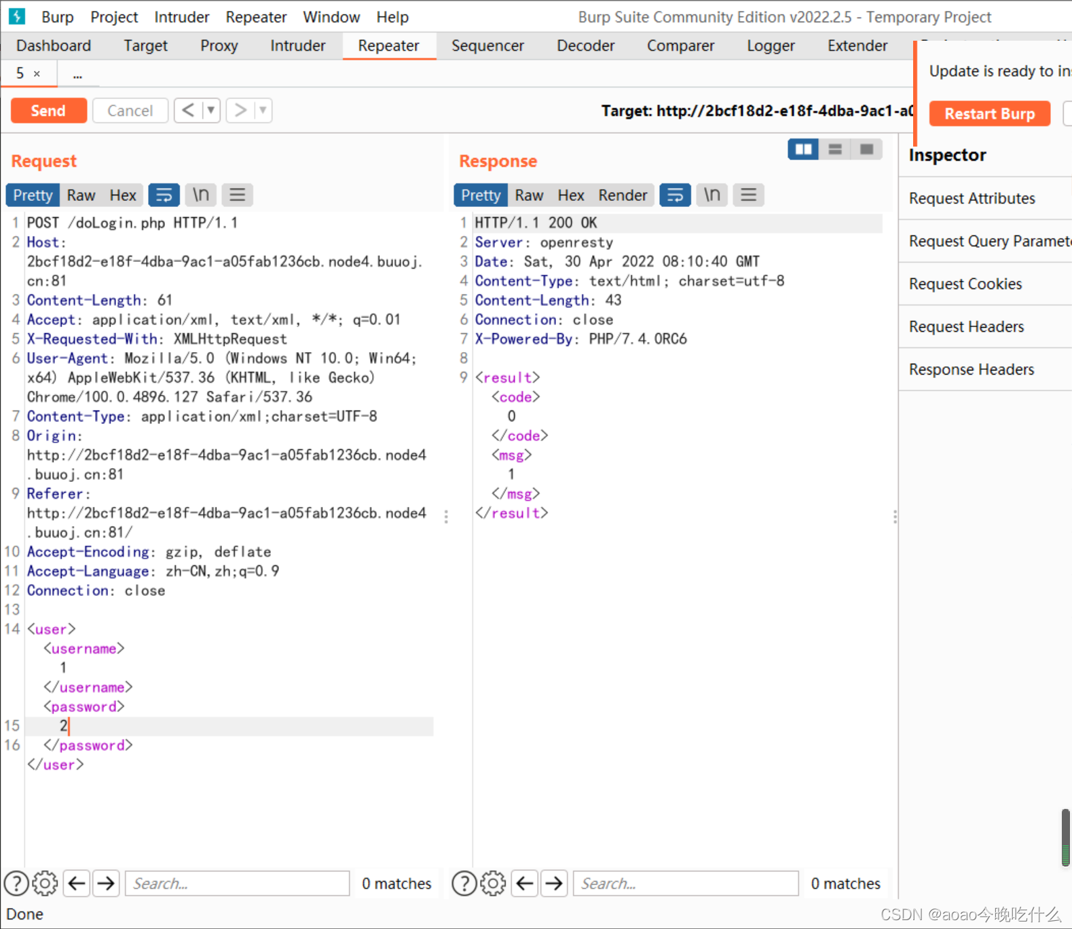
Task: Click the Burp Suite logo icon
Action: (17, 16)
